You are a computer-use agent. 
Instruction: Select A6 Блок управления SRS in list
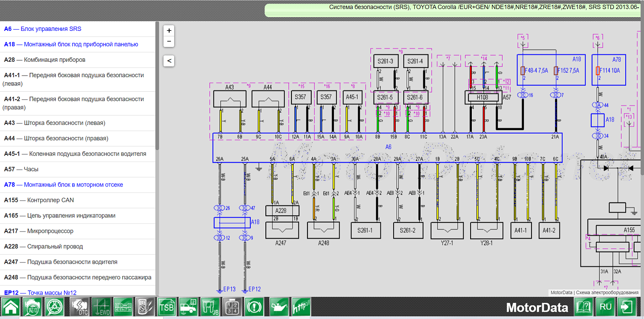[x=43, y=29]
